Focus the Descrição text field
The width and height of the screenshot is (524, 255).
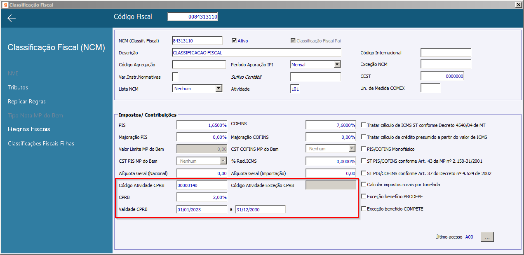click(x=256, y=53)
